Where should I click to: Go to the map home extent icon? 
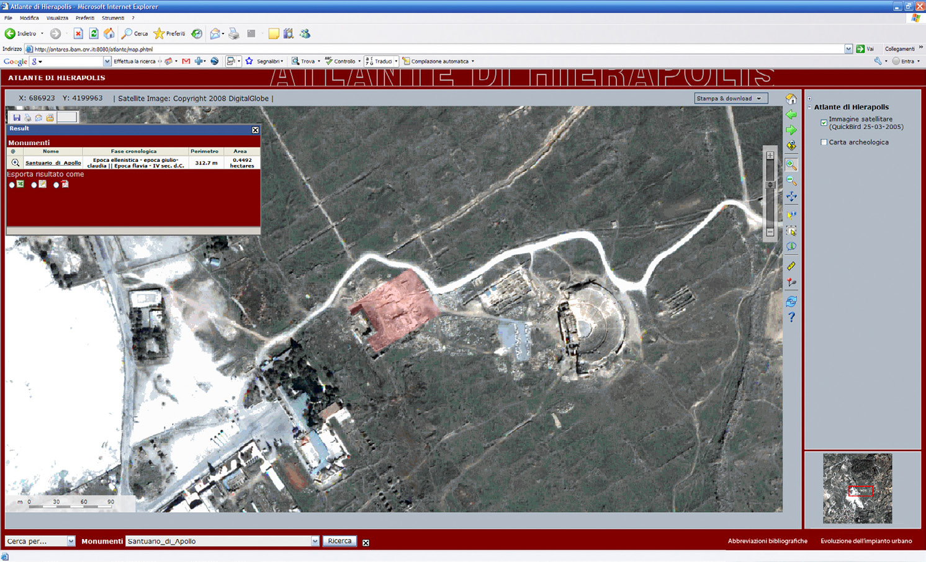(791, 99)
